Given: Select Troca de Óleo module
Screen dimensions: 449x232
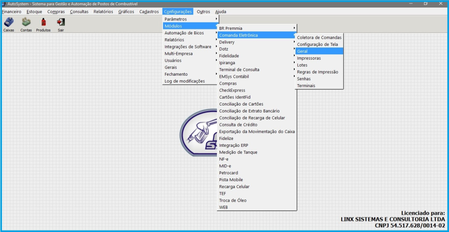Looking at the screenshot, I should (x=257, y=200).
